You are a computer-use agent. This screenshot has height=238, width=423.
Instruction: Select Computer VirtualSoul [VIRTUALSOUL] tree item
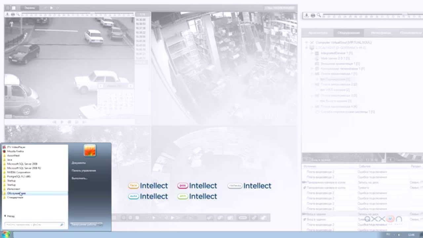point(343,42)
